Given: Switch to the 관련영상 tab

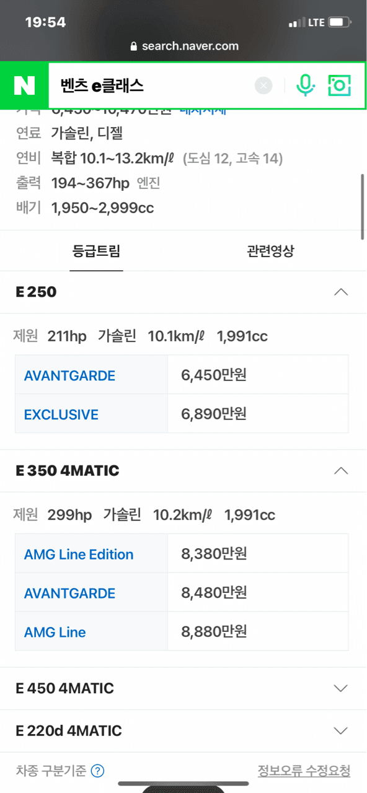Looking at the screenshot, I should (x=270, y=251).
